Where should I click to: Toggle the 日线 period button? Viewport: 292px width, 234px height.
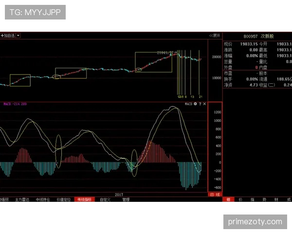coord(215,195)
